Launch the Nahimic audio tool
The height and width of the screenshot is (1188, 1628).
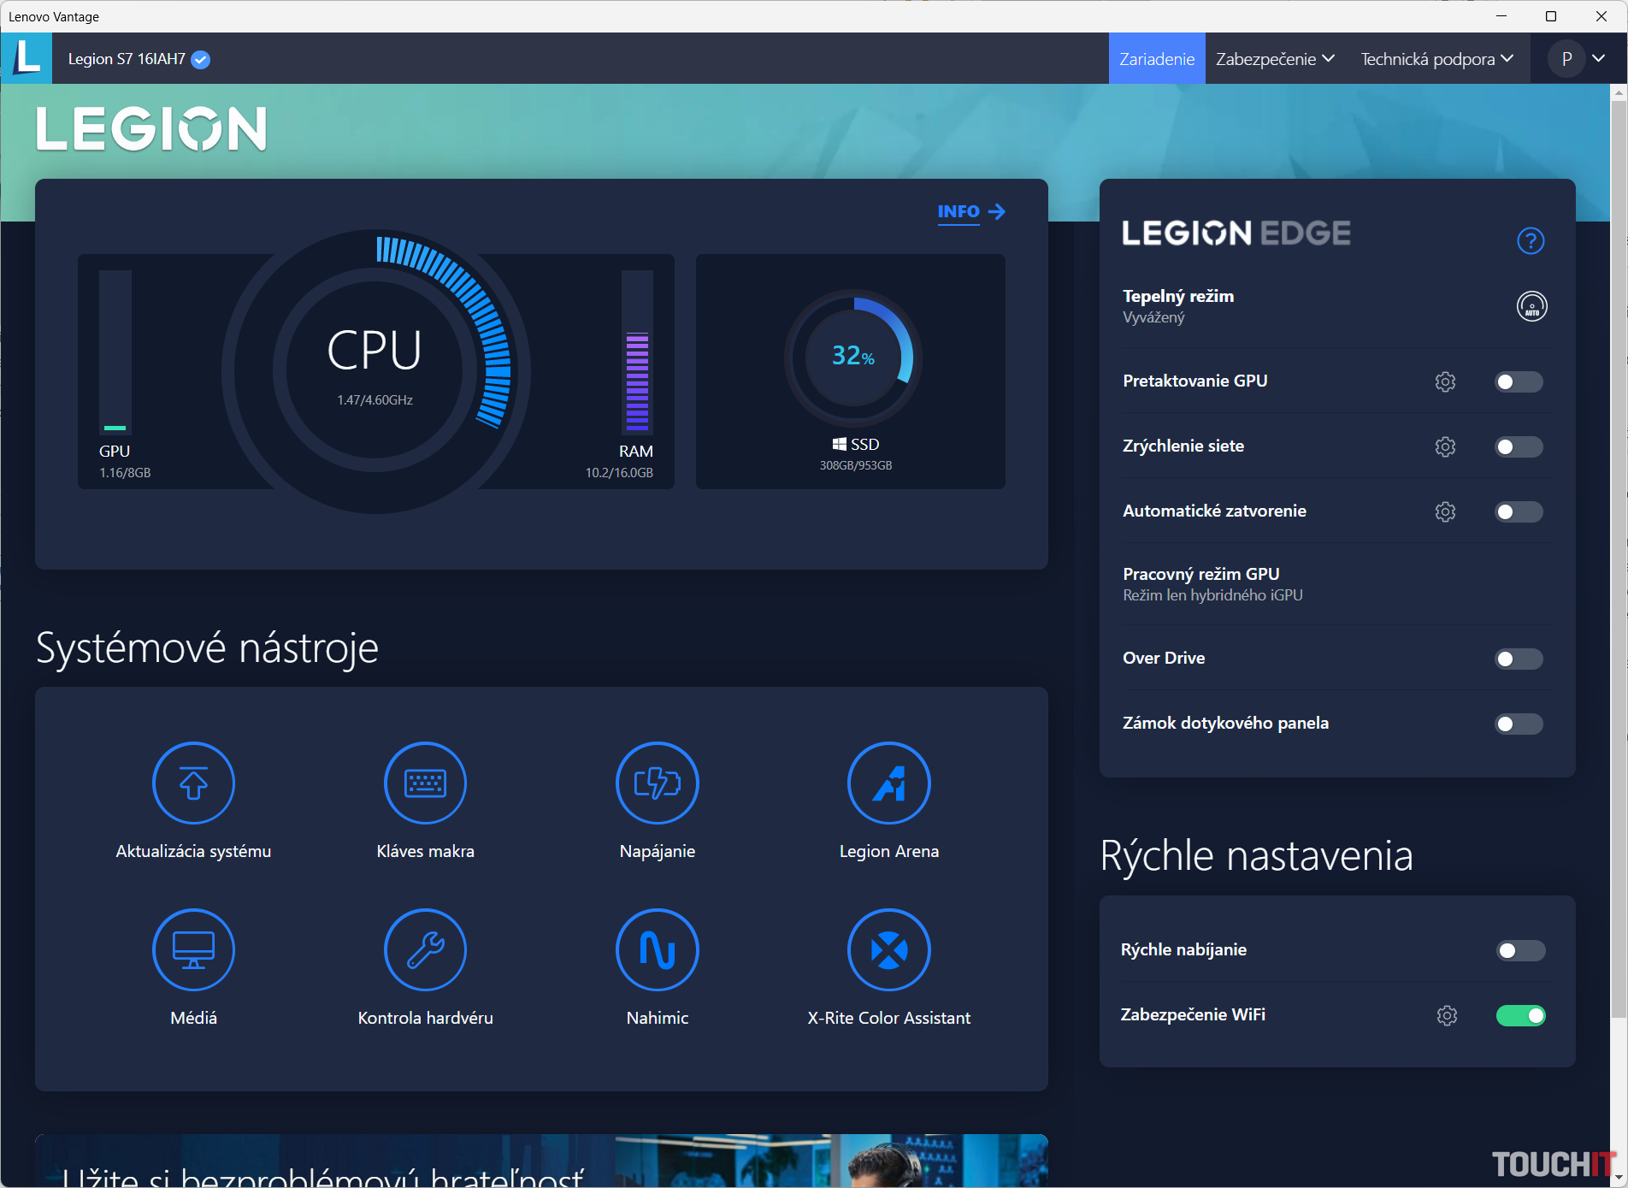(x=657, y=949)
